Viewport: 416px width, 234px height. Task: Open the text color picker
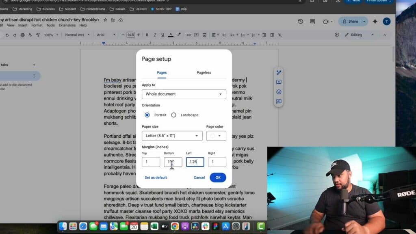[x=171, y=35]
